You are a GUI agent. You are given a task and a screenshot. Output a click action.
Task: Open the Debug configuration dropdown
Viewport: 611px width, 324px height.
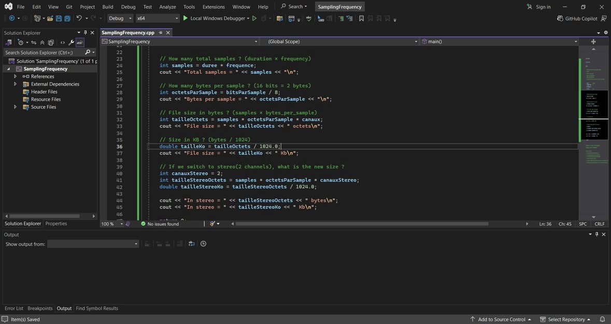click(x=120, y=18)
